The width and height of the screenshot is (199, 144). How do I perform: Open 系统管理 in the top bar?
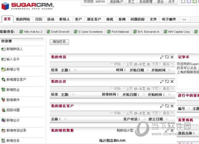point(146,2)
